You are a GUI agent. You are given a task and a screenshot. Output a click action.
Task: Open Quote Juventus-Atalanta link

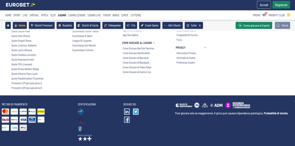24,45
